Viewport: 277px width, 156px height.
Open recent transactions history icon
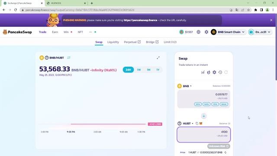click(x=220, y=72)
